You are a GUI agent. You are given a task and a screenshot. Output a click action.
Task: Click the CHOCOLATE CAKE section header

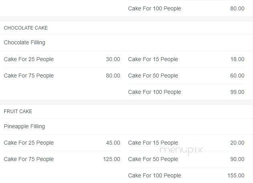click(26, 28)
